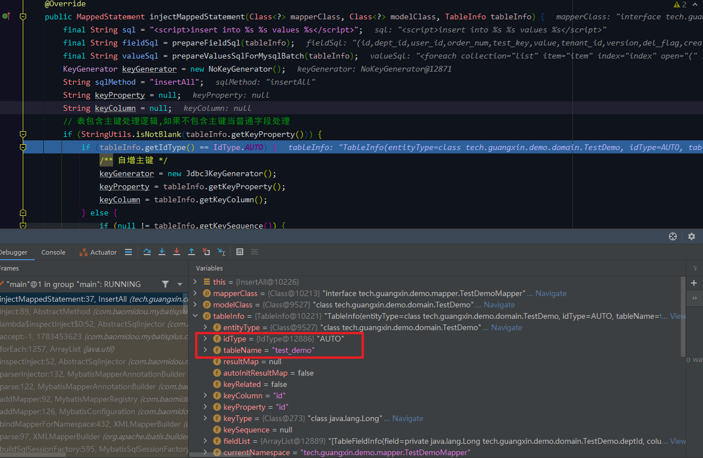703x458 pixels.
Task: Click the thread filter funnel icon
Action: tap(164, 283)
